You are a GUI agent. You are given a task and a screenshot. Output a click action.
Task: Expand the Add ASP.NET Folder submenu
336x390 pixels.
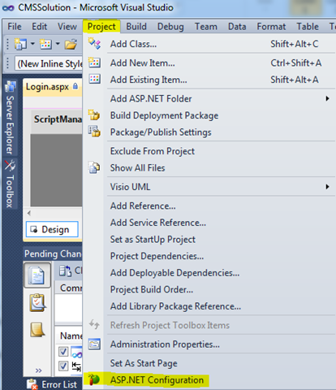pos(327,98)
